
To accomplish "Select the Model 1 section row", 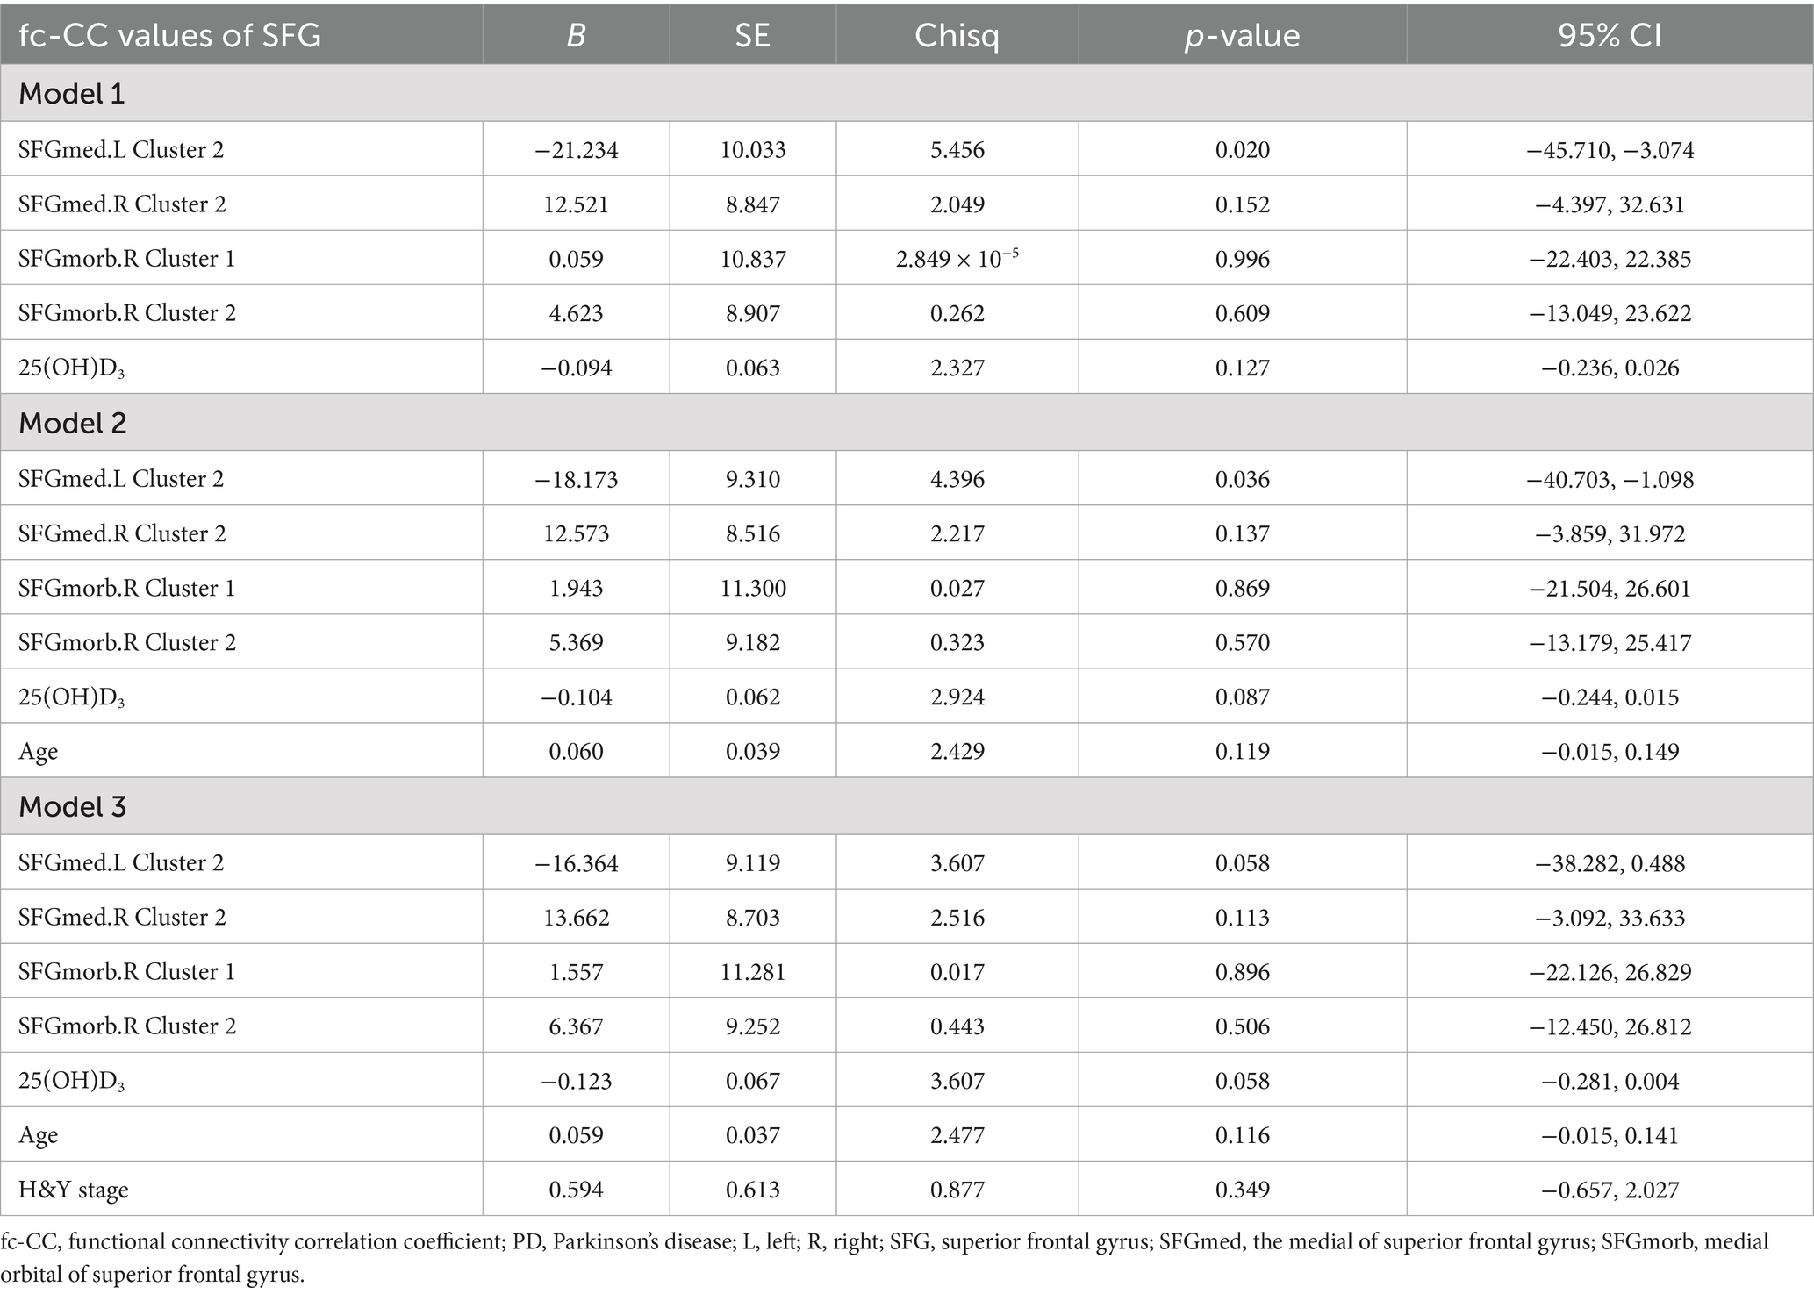I will [x=72, y=93].
